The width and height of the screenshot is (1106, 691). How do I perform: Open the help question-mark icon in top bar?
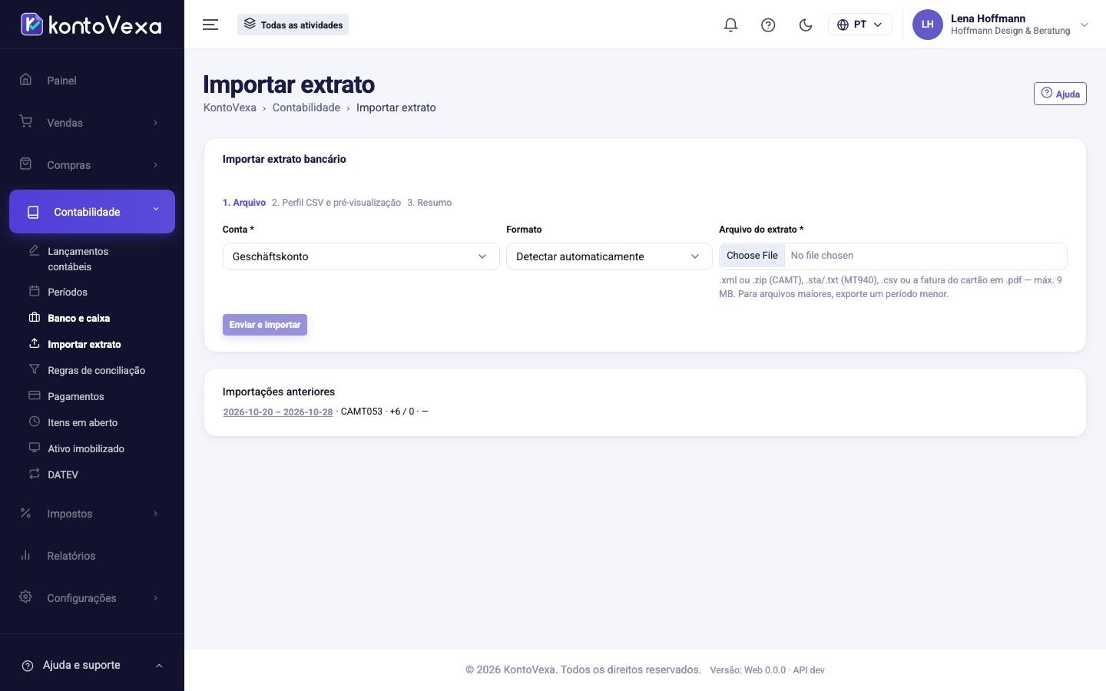click(768, 25)
